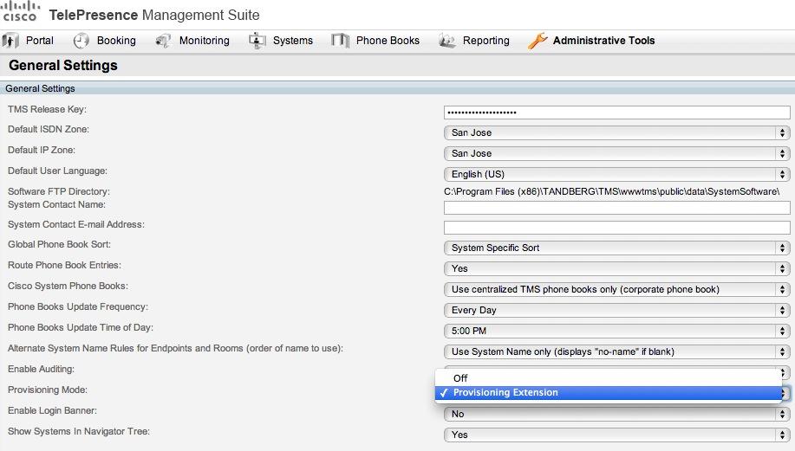Viewport: 795px width, 451px height.
Task: Click the Booking clock icon
Action: pyautogui.click(x=81, y=41)
